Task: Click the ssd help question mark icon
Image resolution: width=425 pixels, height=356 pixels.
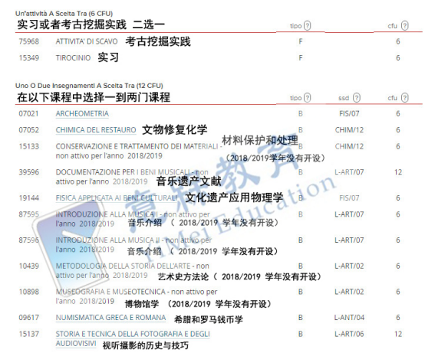Action: 357,98
